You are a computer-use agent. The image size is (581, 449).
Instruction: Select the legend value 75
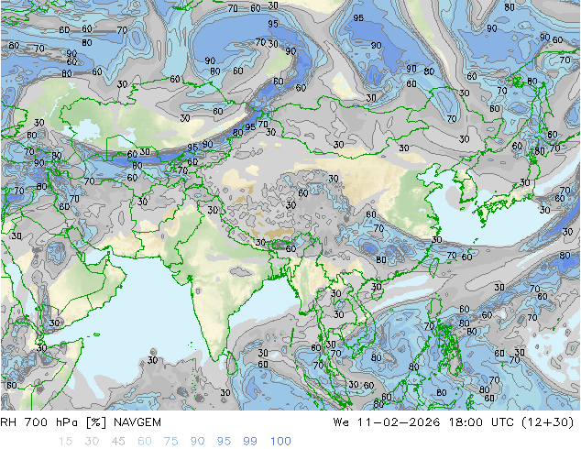coord(170,442)
